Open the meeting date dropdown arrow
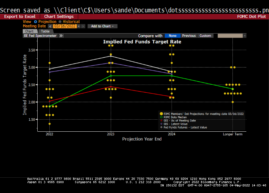The image size is (269, 193). (79, 26)
